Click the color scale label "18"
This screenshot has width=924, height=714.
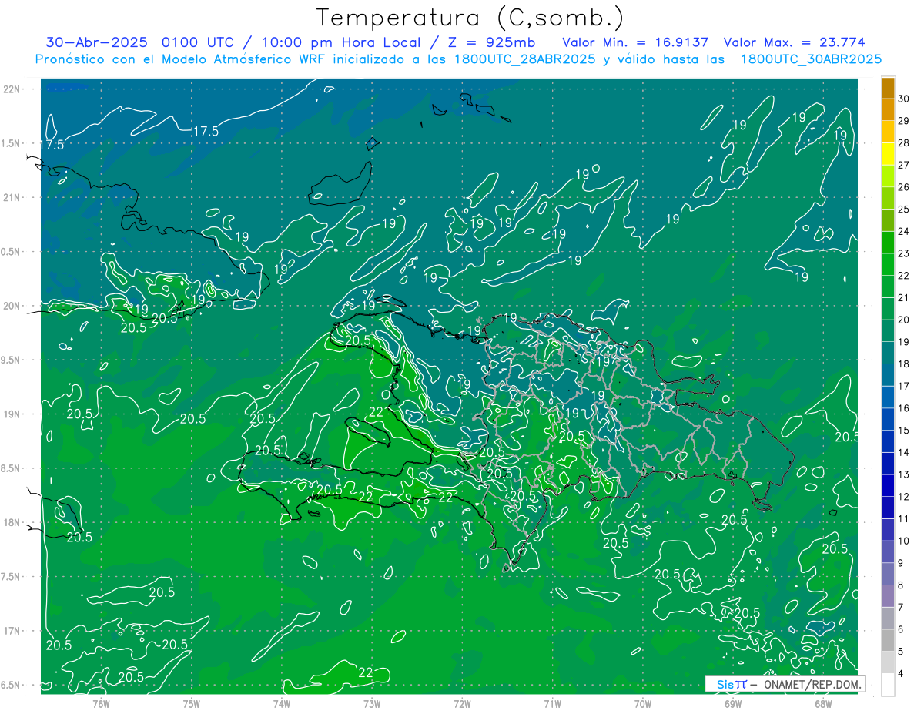click(x=904, y=364)
